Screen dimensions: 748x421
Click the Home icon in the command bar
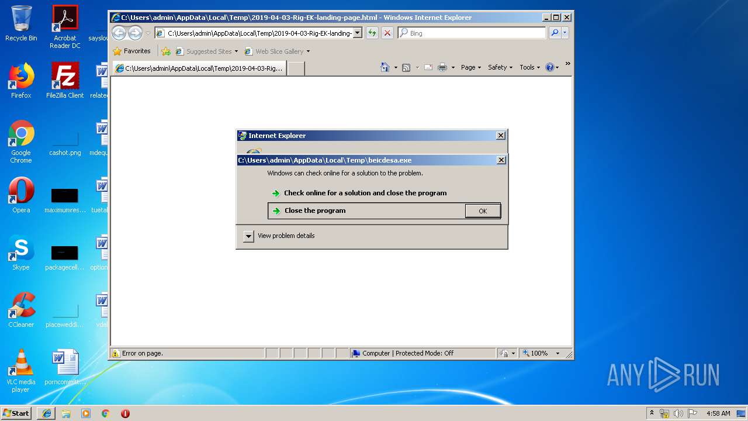pos(385,67)
